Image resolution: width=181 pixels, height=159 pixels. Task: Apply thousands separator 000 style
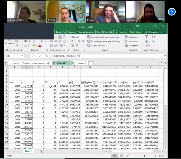coord(83,41)
